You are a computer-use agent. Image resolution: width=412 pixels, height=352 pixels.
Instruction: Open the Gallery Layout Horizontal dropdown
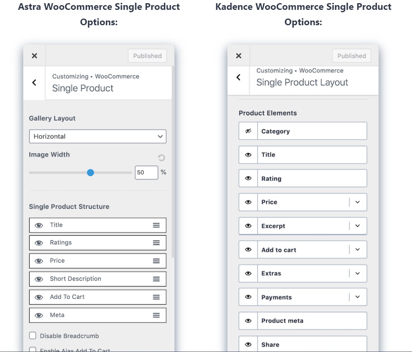point(98,136)
